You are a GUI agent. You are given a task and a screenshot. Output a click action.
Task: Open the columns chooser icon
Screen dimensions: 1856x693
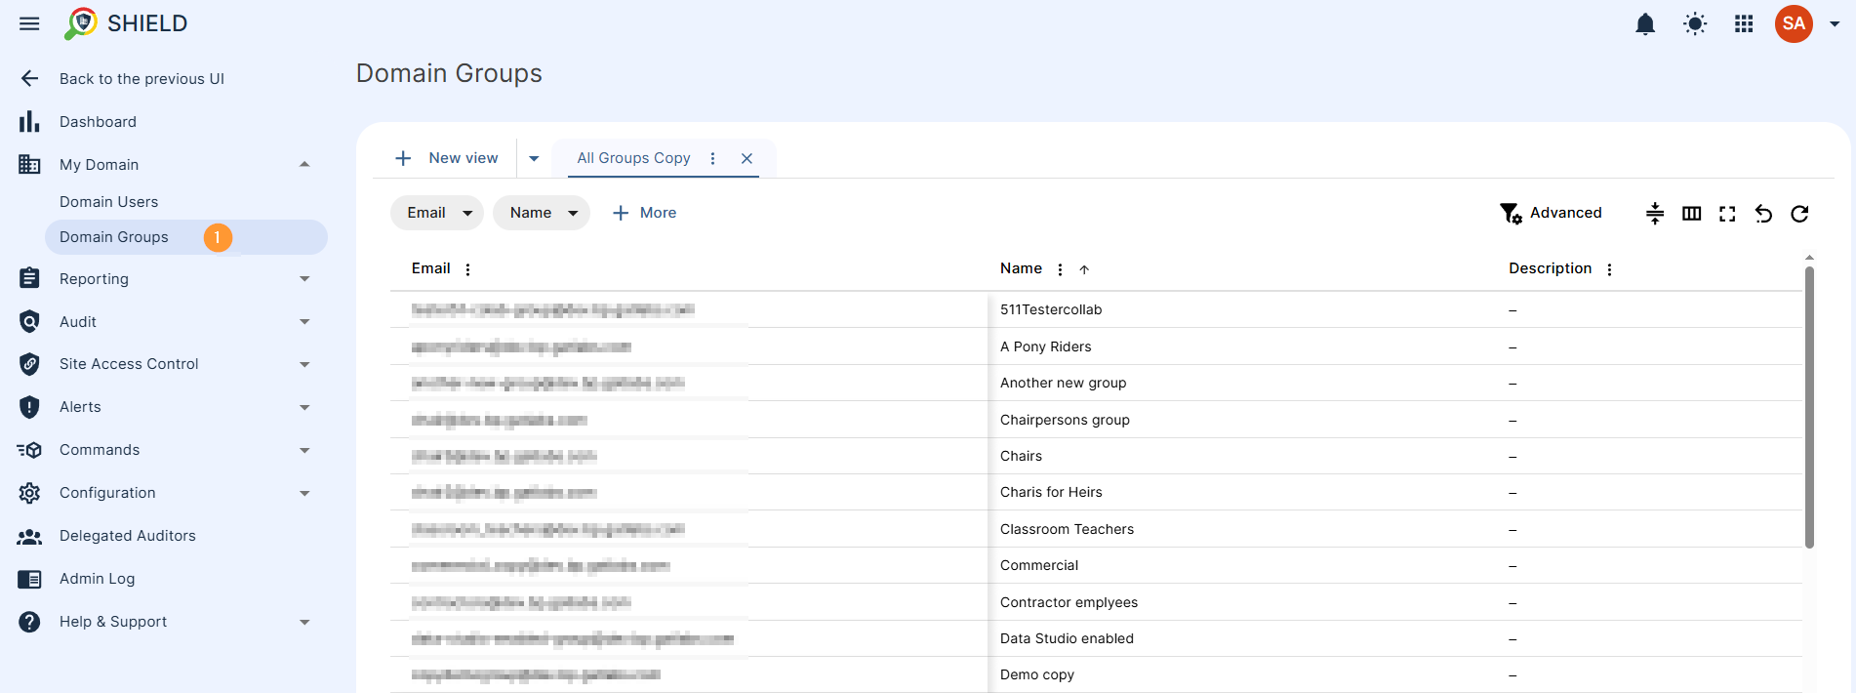(1692, 213)
